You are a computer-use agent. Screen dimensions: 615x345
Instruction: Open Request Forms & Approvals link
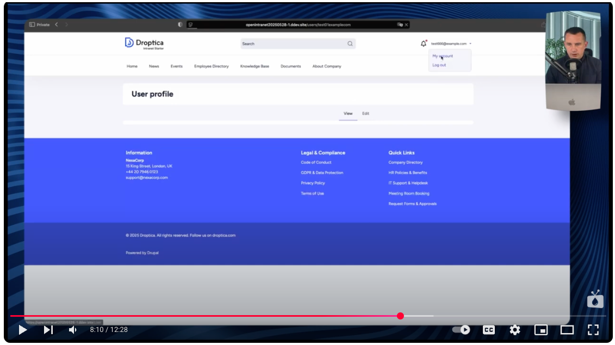click(412, 204)
